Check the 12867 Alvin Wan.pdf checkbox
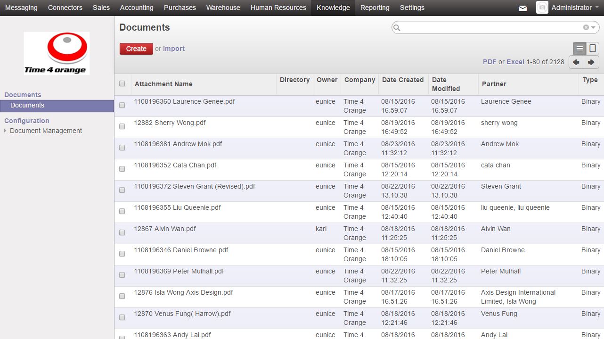 click(x=122, y=232)
